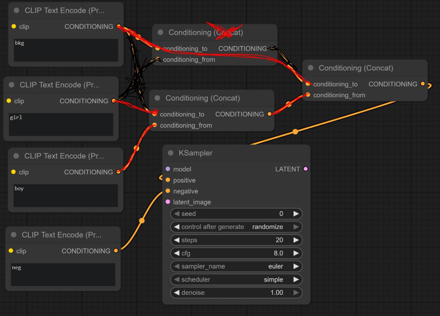
Task: Grab the CONDITIONING output port of girl node
Action: click(114, 101)
